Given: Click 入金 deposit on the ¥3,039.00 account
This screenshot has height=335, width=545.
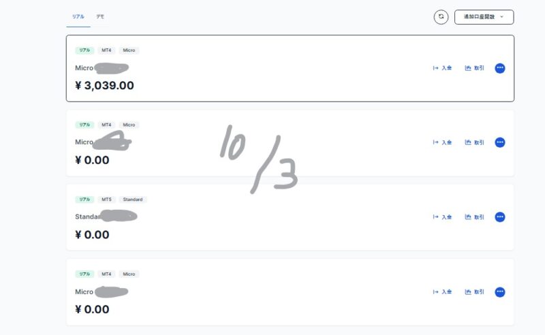Looking at the screenshot, I should (443, 68).
